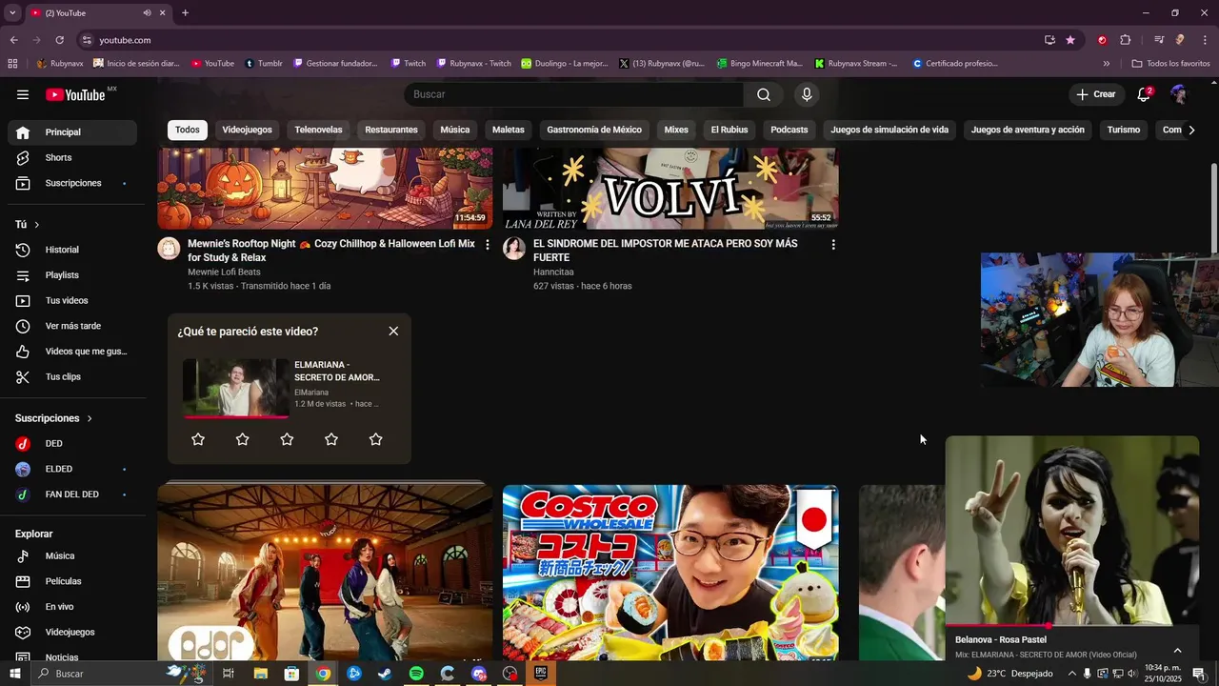Click the search magnifier button

click(x=764, y=94)
